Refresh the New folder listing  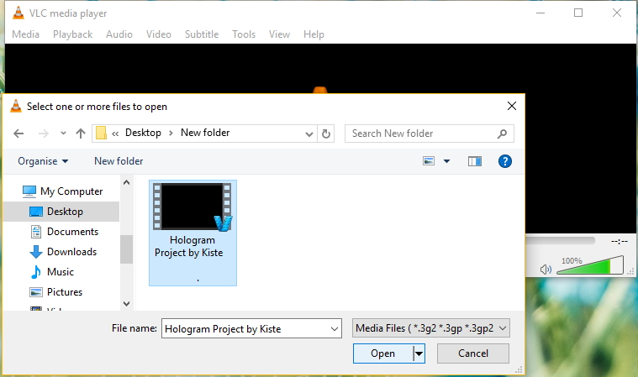(326, 134)
